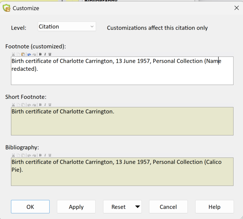Screen dimensions: 243x219
Task: Click Copy icon in Bibliography toolbar
Action: coord(18,155)
